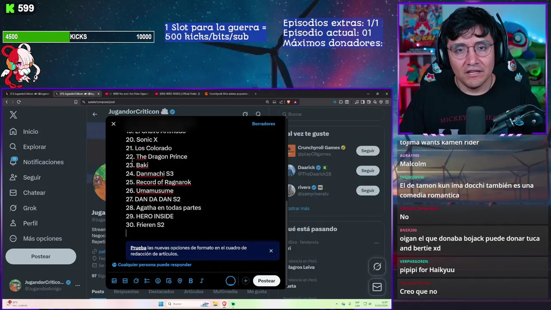
Task: Follow Crunchyroll Games with Seguir button
Action: [368, 151]
